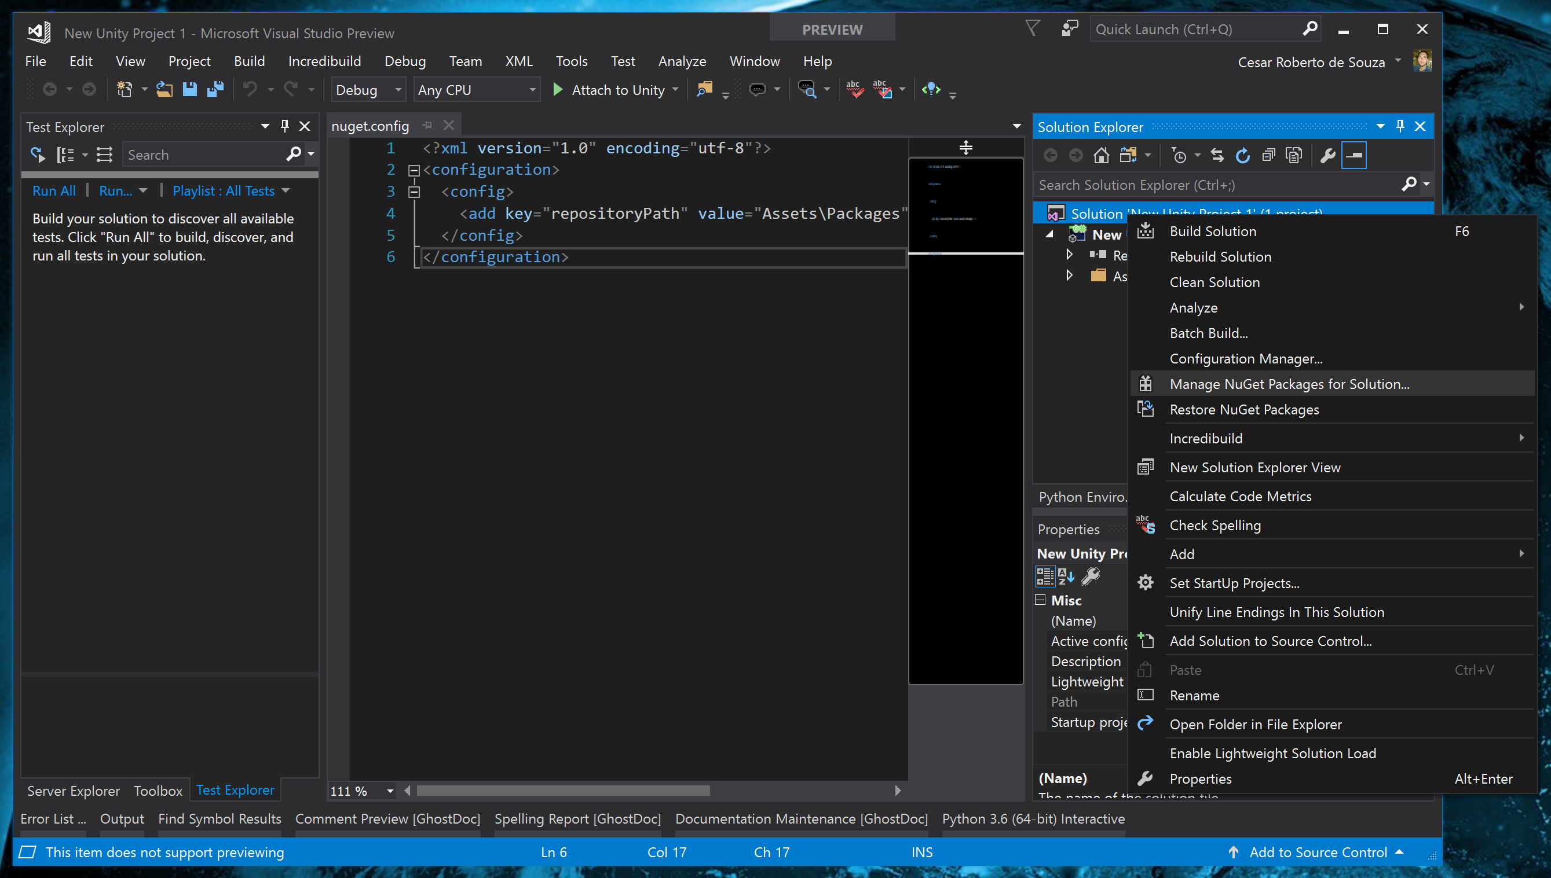
Task: Choose Open Folder in File Explorer
Action: point(1332,723)
